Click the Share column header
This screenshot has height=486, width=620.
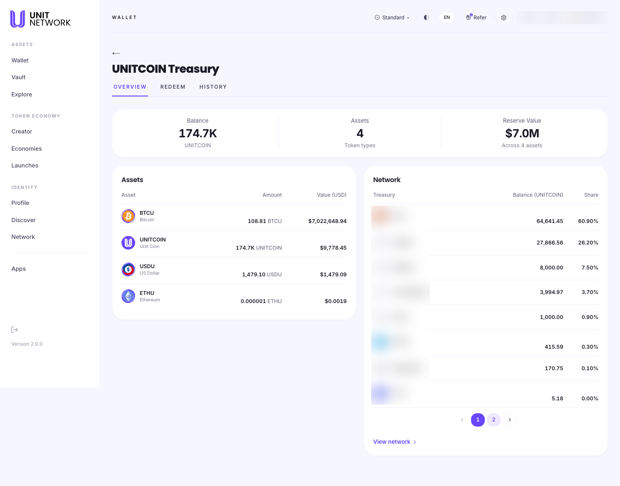click(591, 195)
